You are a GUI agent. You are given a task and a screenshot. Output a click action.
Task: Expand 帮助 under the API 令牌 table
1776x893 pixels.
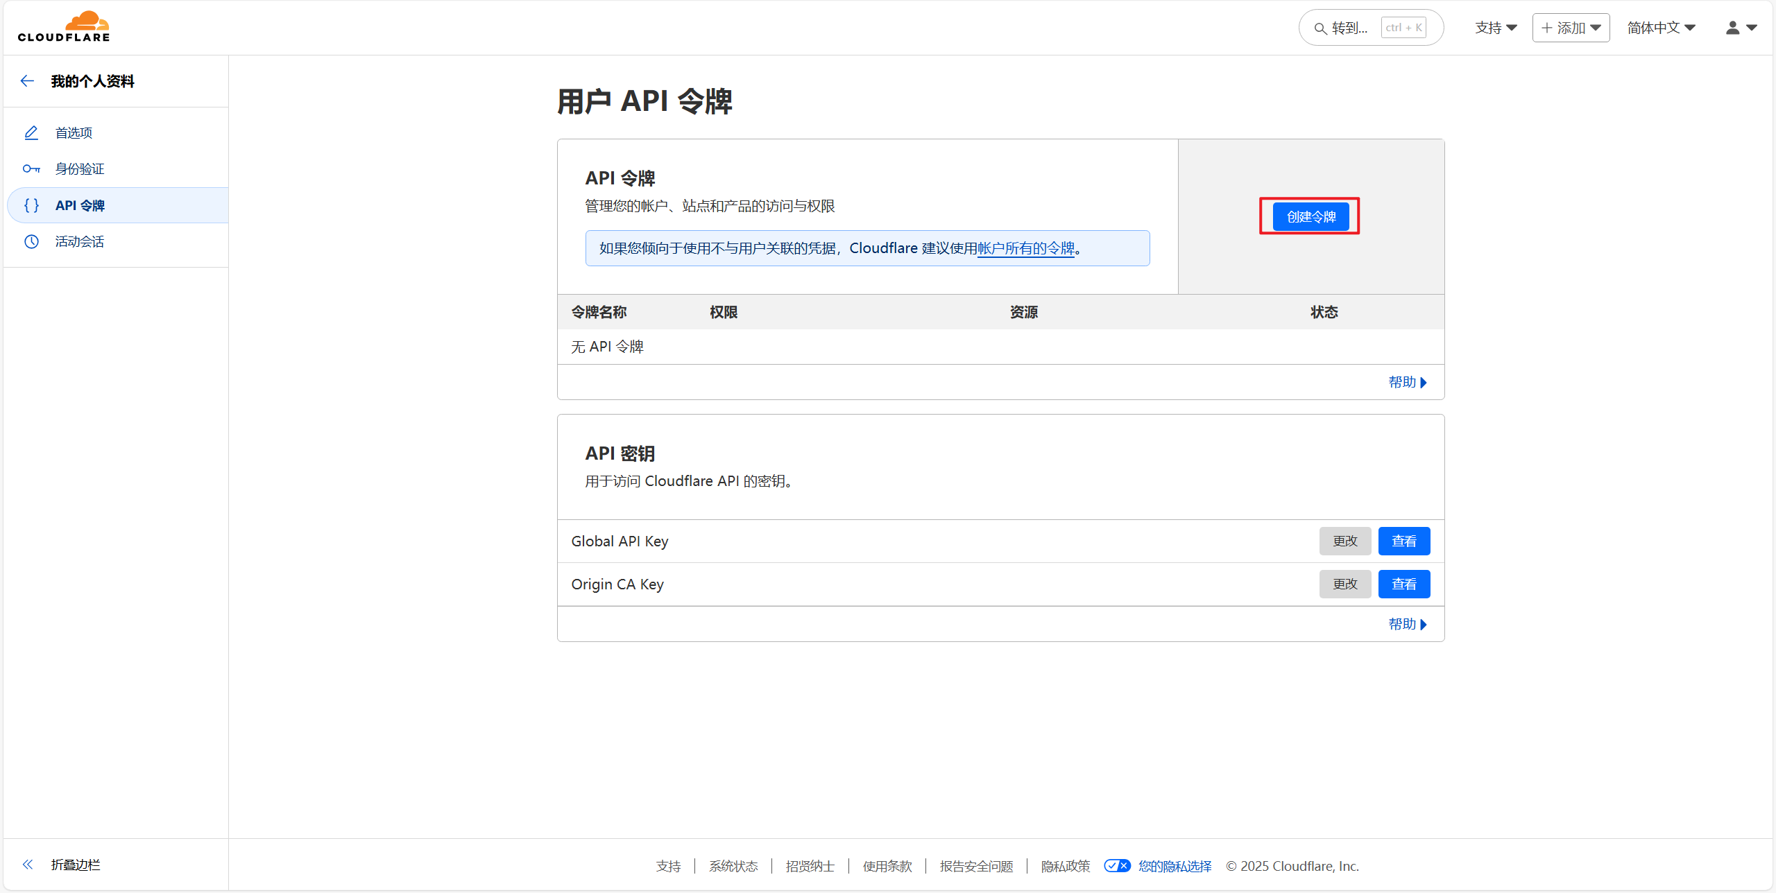1408,382
